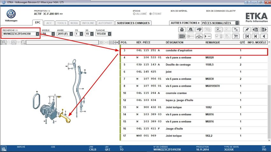Click the diagram search text field
271x152 pixels.
tap(62, 42)
